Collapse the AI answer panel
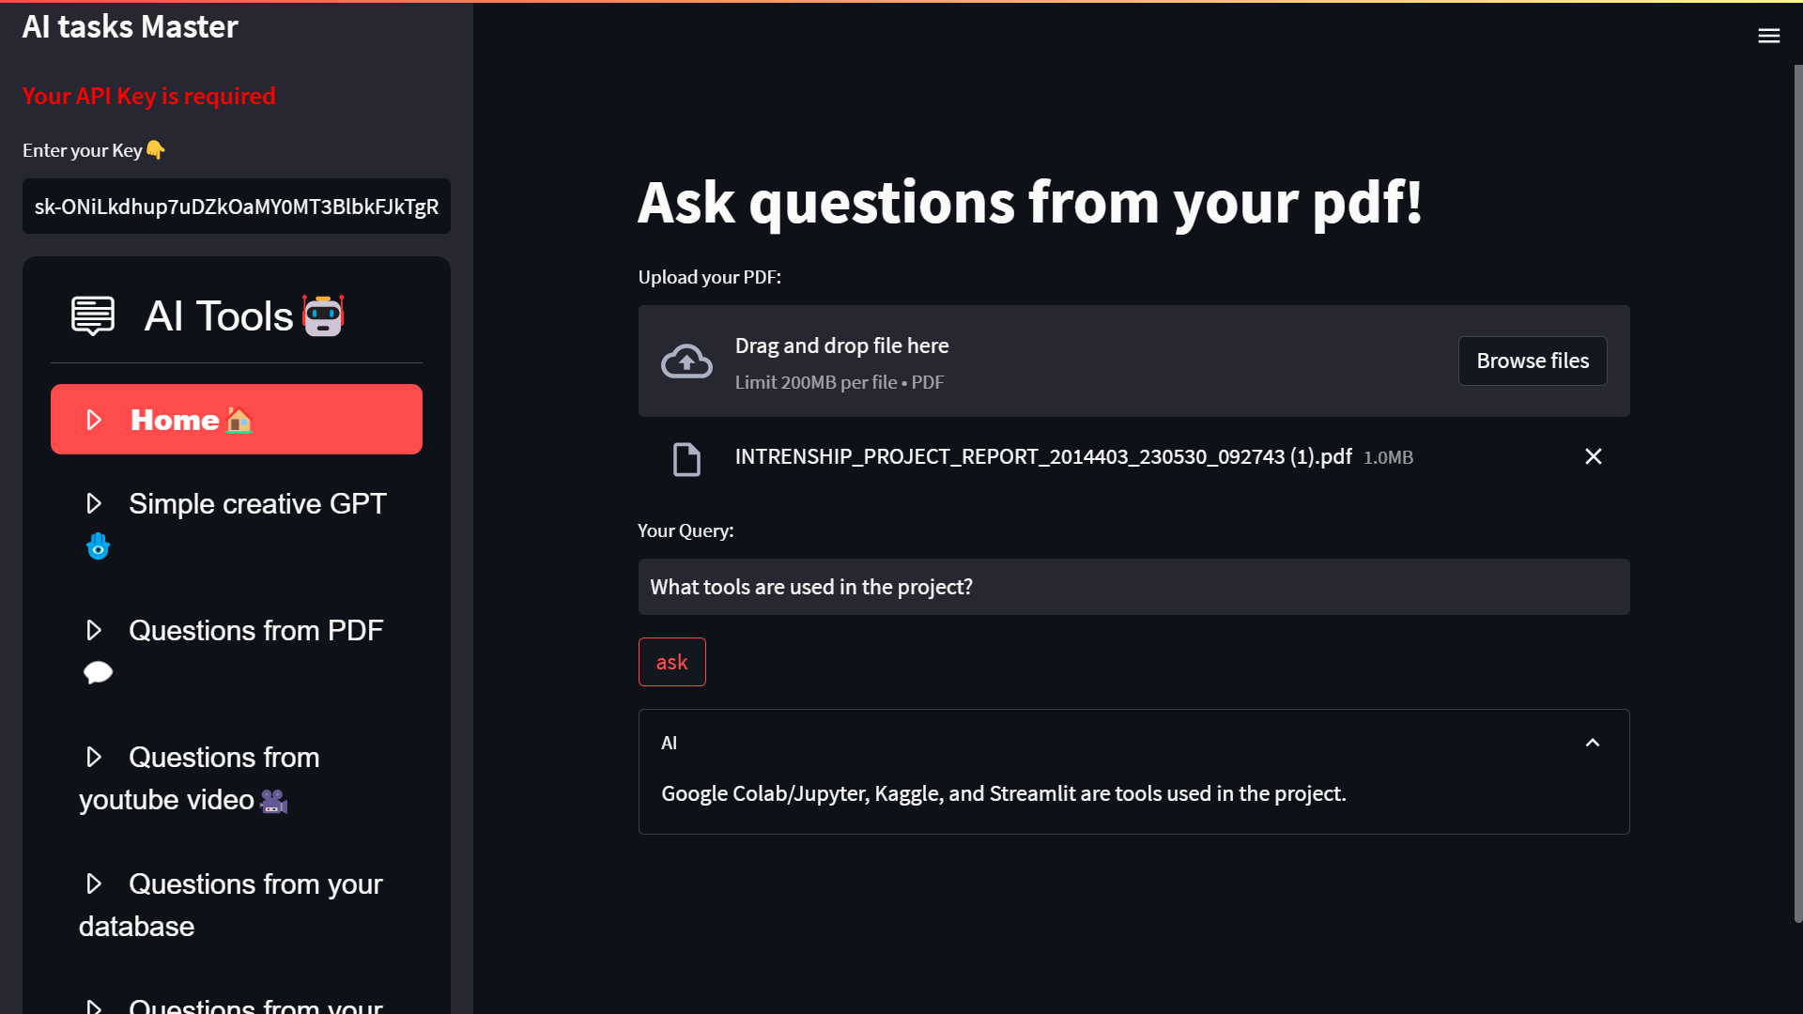 [1593, 742]
